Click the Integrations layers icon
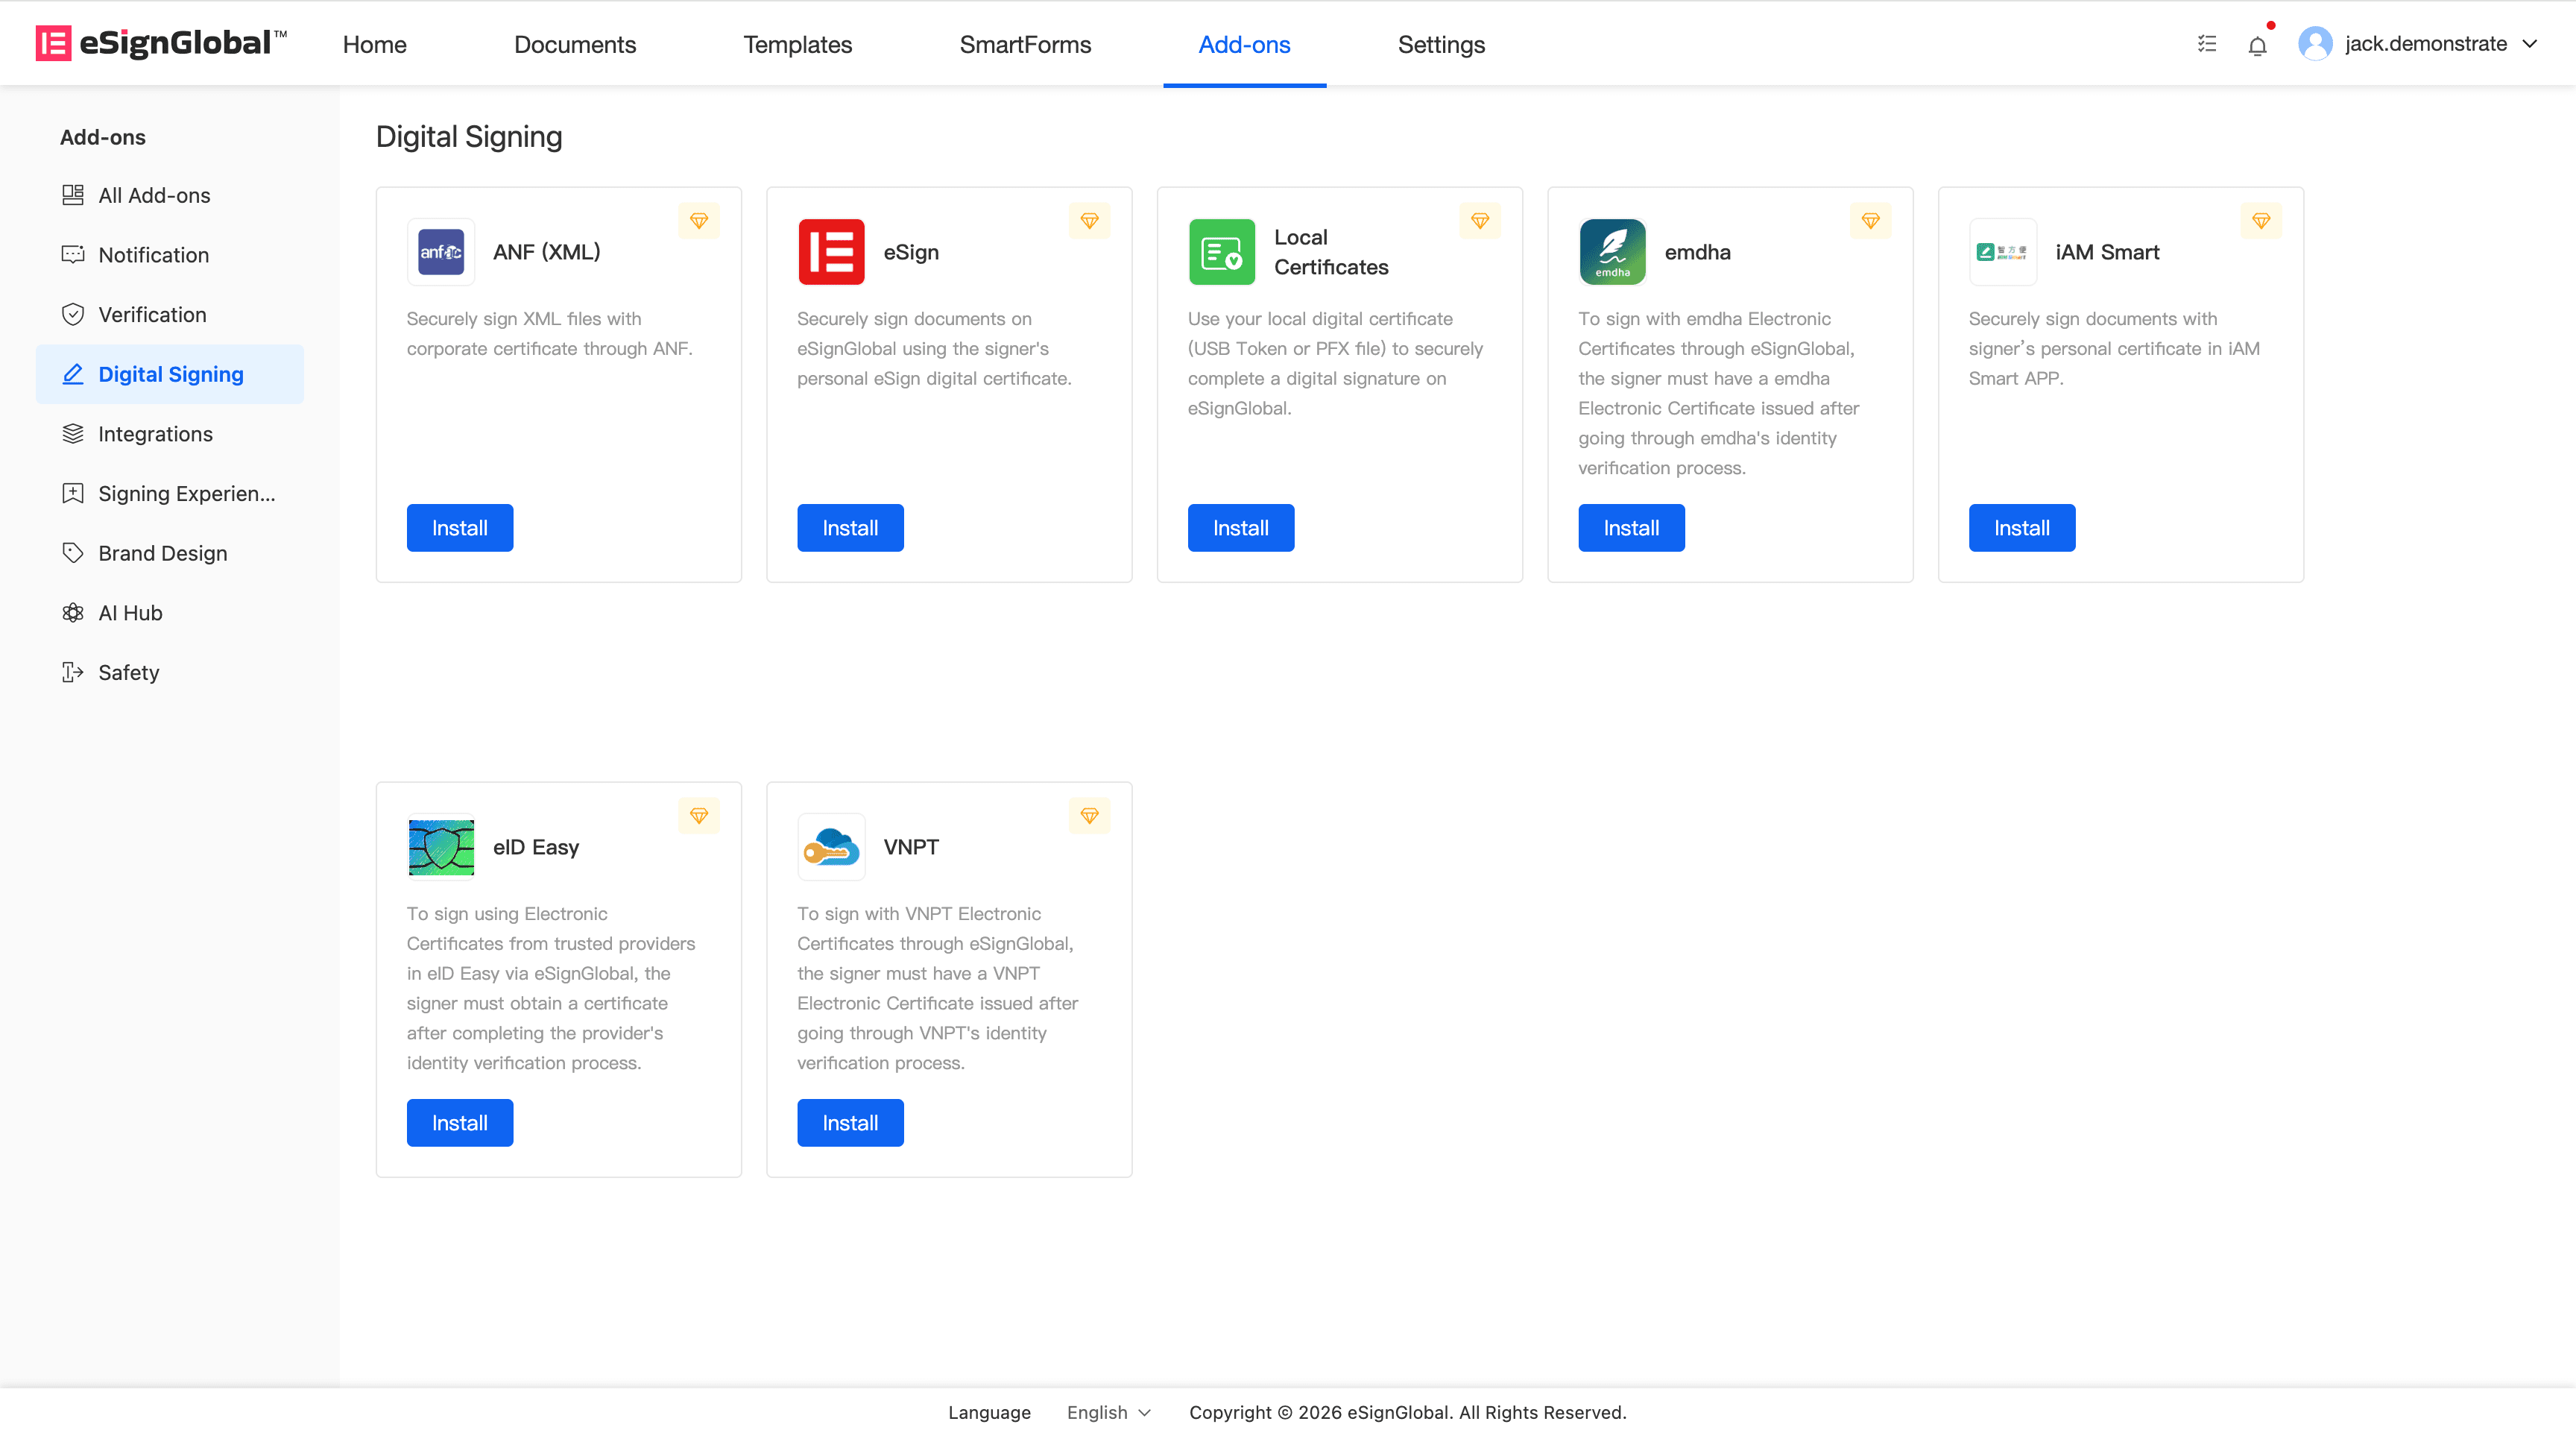Screen dimensions: 2576x1436 (x=73, y=433)
